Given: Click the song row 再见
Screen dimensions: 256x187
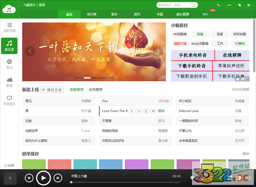Looking at the screenshot, I should [x=59, y=101].
